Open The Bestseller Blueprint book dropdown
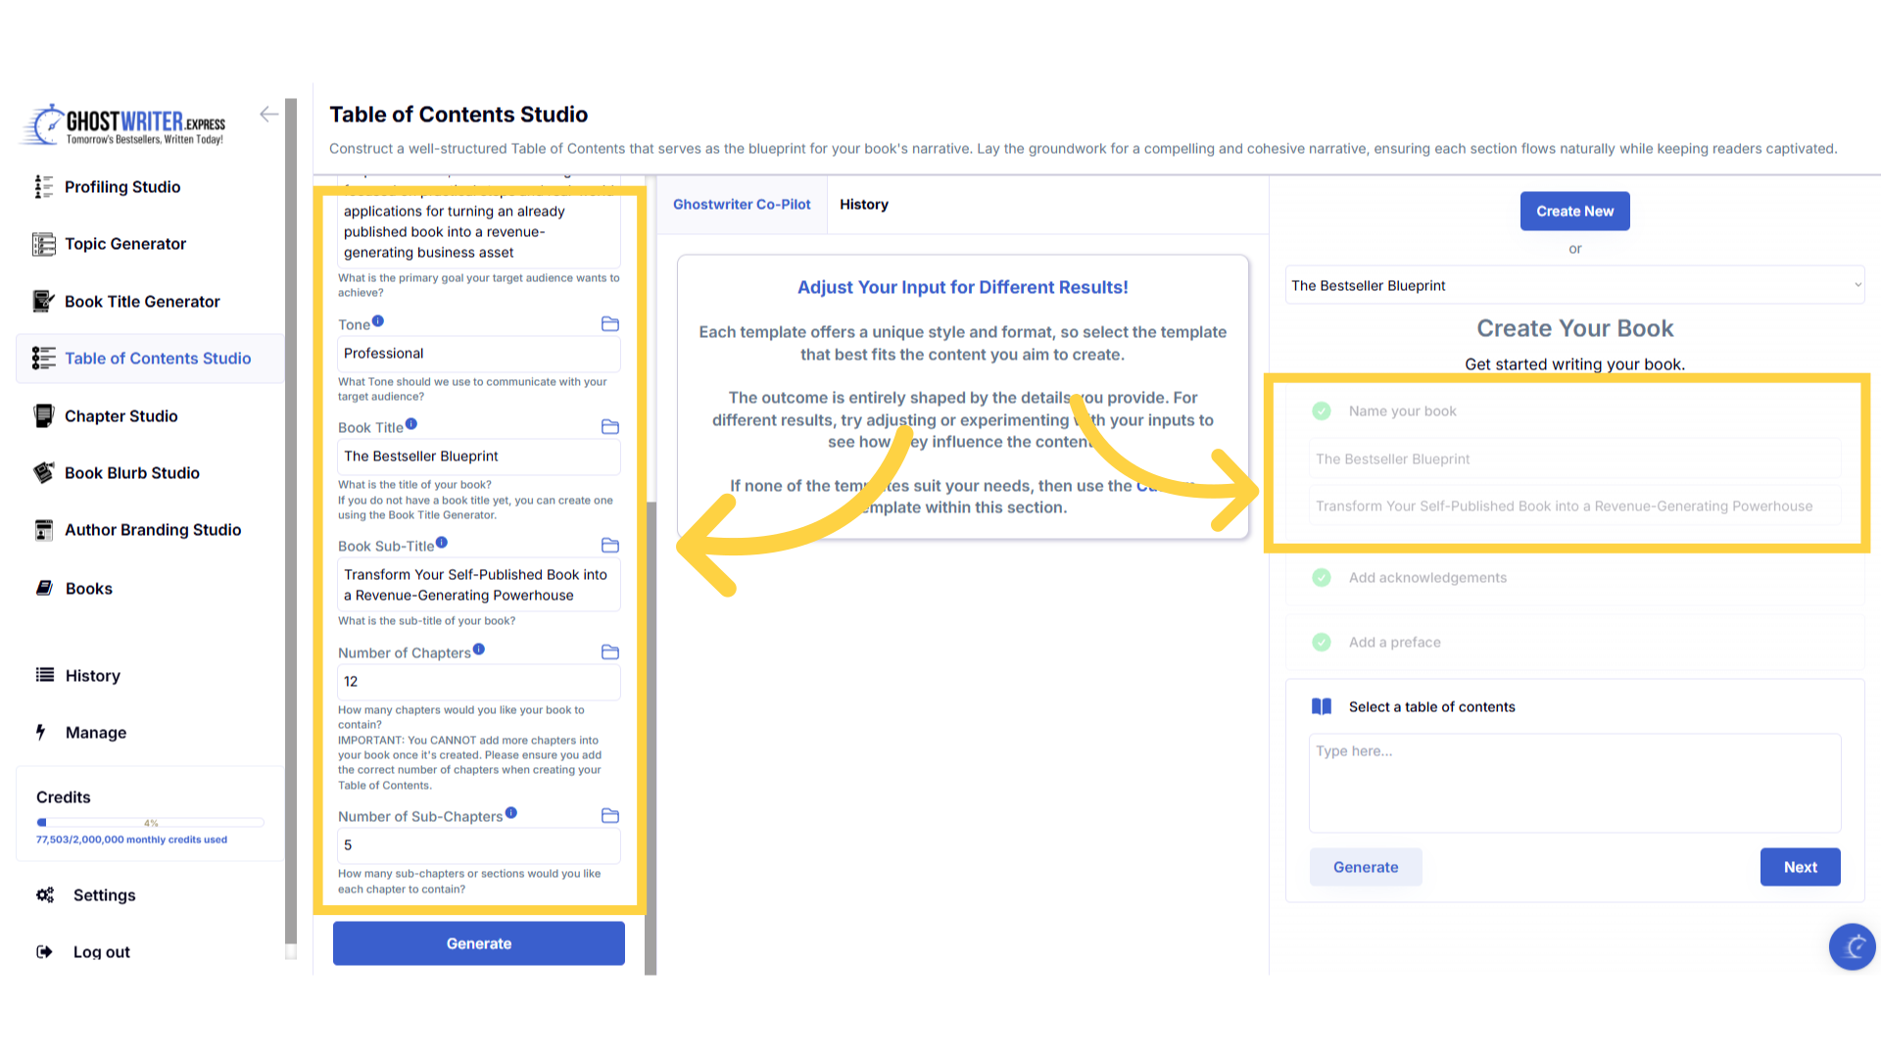This screenshot has width=1881, height=1058. (x=1574, y=286)
